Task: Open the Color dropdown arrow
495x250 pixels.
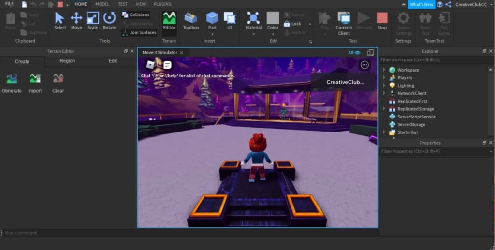Action: tap(273, 34)
